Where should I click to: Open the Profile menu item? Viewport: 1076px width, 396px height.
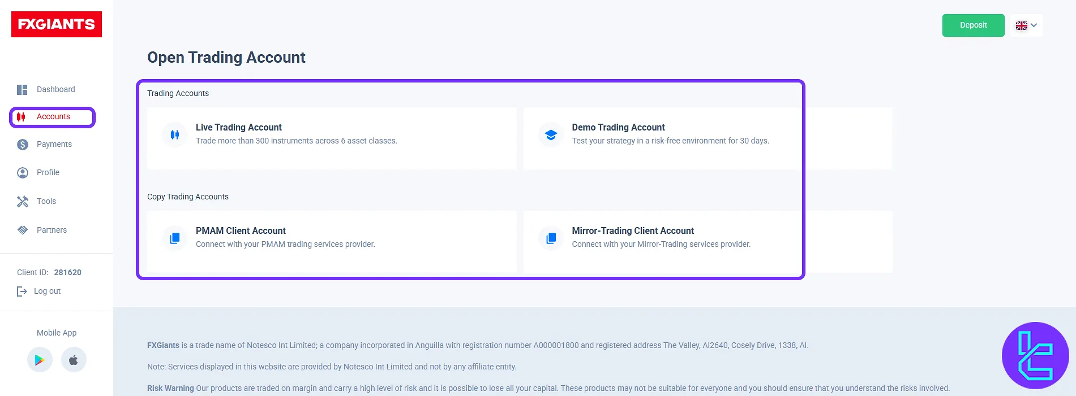(x=48, y=172)
